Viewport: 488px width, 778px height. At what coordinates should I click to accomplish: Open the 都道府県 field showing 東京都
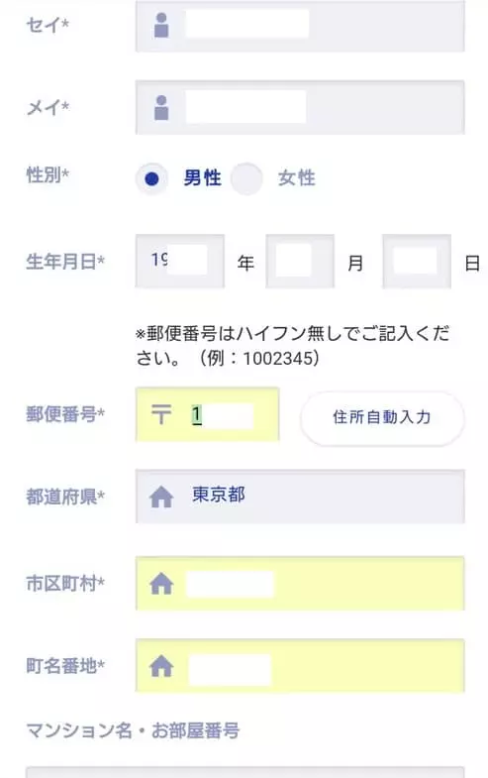(x=300, y=497)
